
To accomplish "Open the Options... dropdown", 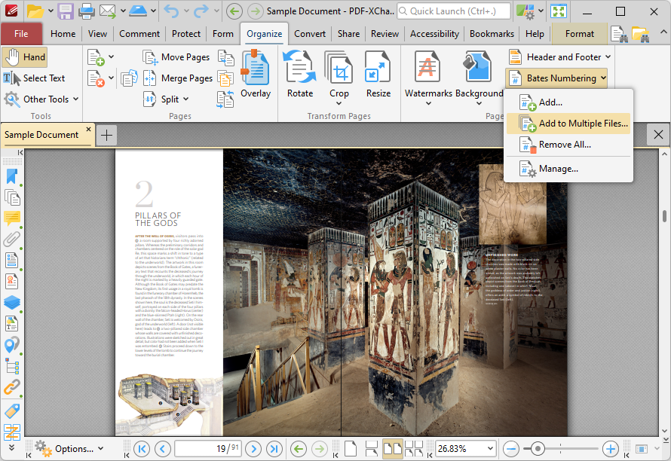I will pyautogui.click(x=69, y=449).
